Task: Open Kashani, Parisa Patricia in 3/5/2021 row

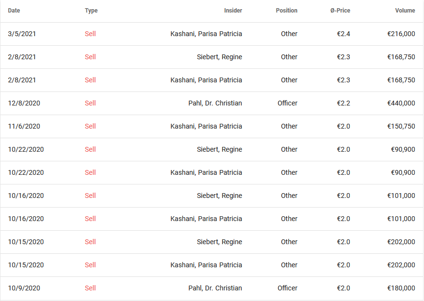Action: (x=206, y=34)
